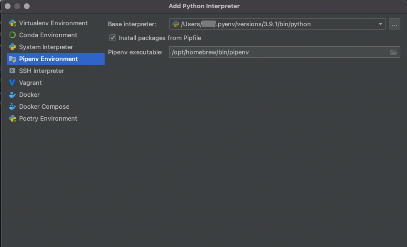Screen dimensions: 407x247
Task: Open Base interpreter combo box path
Action: pos(277,24)
